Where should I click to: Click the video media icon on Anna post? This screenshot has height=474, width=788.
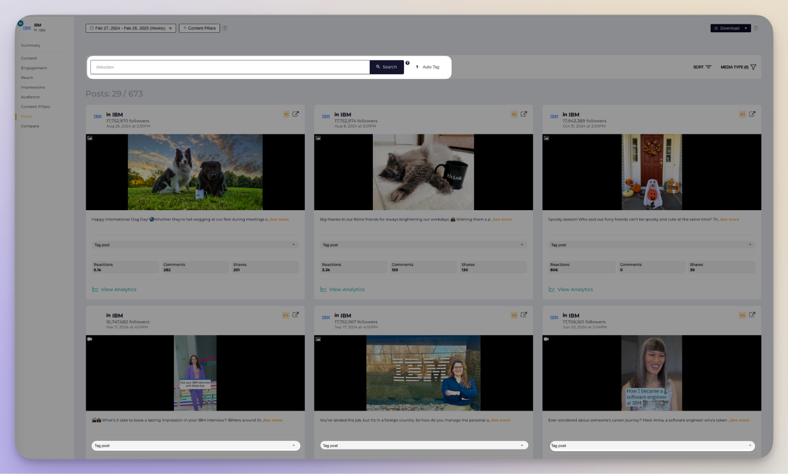(x=546, y=339)
